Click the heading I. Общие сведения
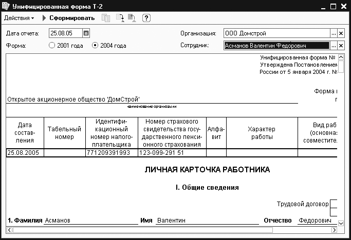Image resolution: width=351 pixels, height=240 pixels. pyautogui.click(x=207, y=187)
